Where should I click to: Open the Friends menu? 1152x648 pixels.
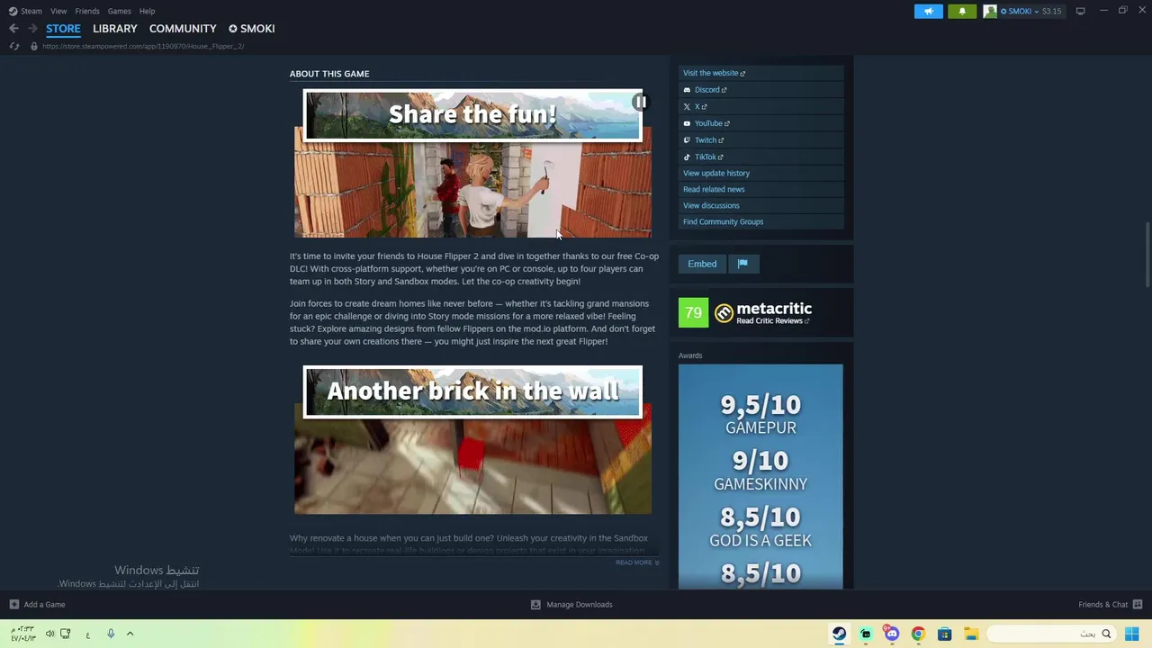point(87,11)
